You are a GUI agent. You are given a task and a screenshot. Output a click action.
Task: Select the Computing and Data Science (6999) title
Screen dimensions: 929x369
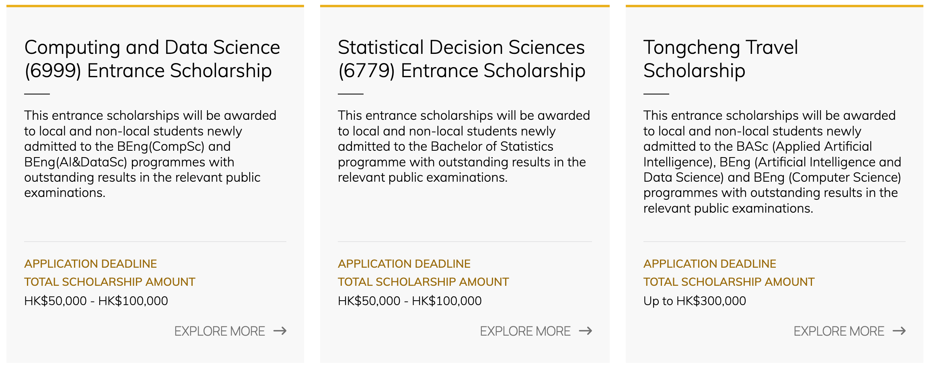tap(152, 59)
